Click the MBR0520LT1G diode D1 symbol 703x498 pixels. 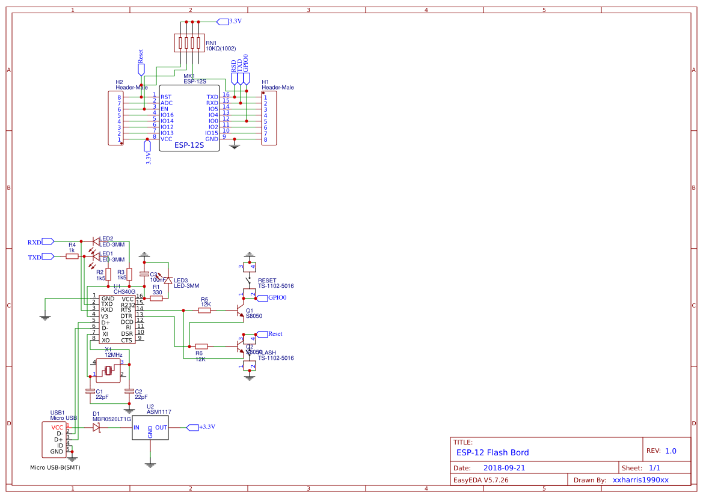pos(96,427)
